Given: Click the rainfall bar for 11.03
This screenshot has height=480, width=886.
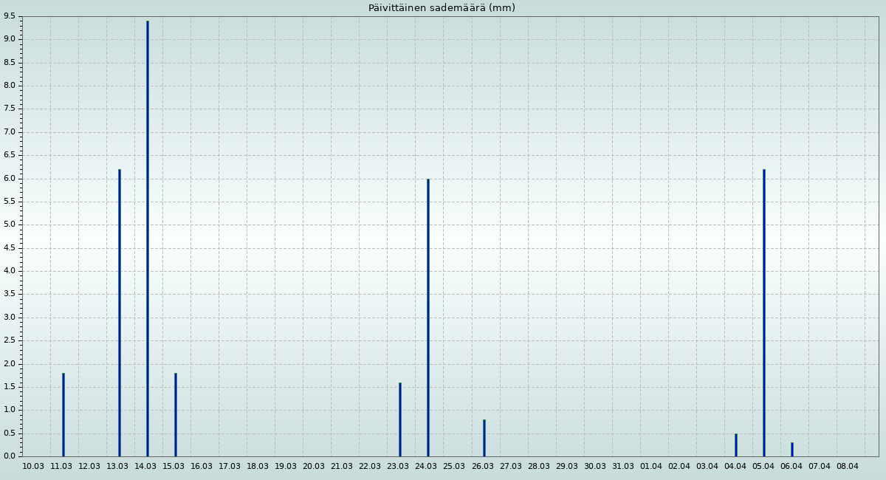Looking at the screenshot, I should (x=63, y=414).
